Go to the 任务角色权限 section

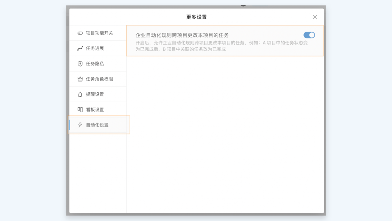point(99,79)
